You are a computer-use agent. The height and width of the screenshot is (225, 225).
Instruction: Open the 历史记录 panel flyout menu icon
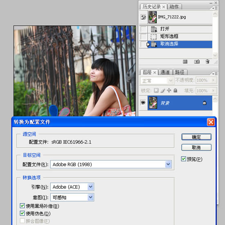pos(215,8)
